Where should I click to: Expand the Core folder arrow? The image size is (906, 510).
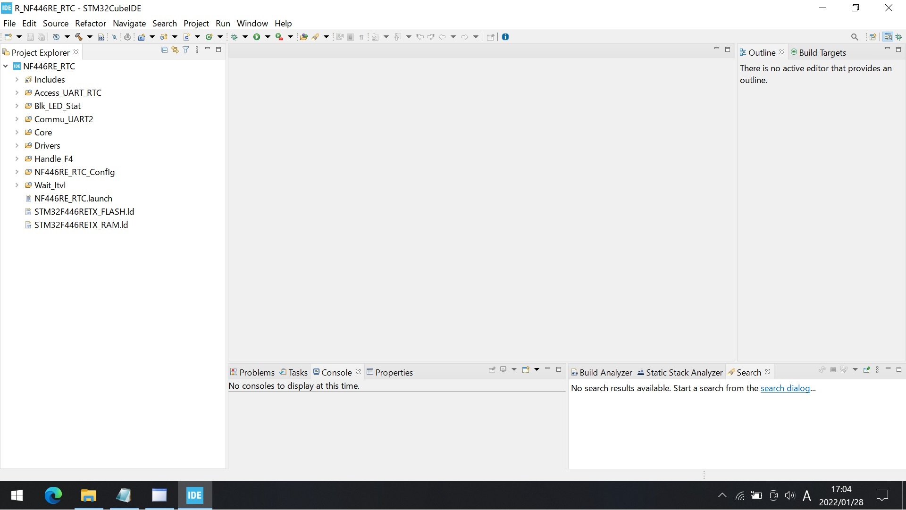pos(17,133)
